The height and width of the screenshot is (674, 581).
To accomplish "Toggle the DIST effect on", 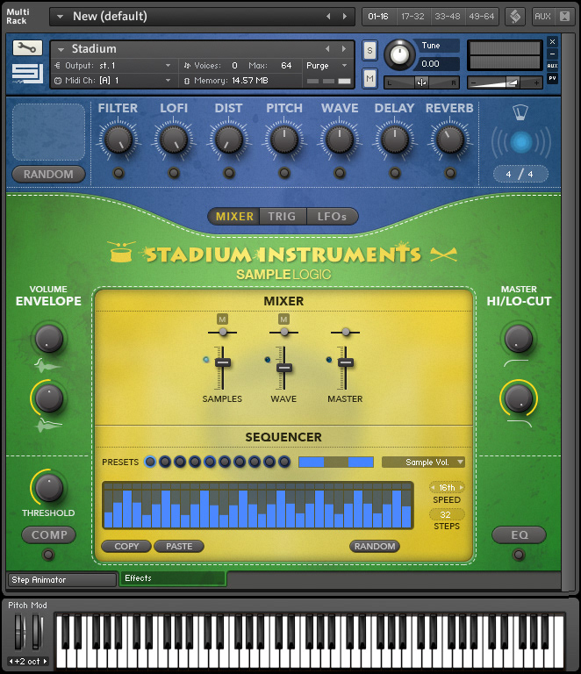I will point(229,173).
